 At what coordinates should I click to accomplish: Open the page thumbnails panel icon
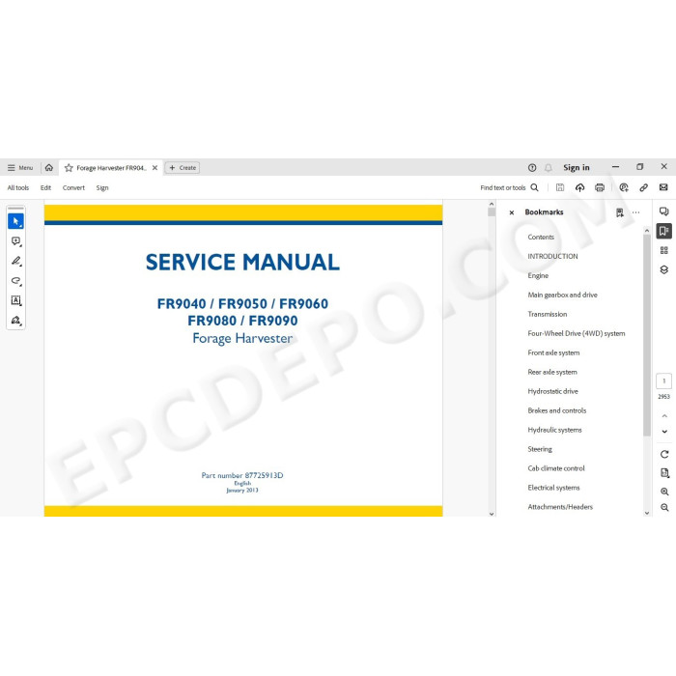tap(664, 250)
